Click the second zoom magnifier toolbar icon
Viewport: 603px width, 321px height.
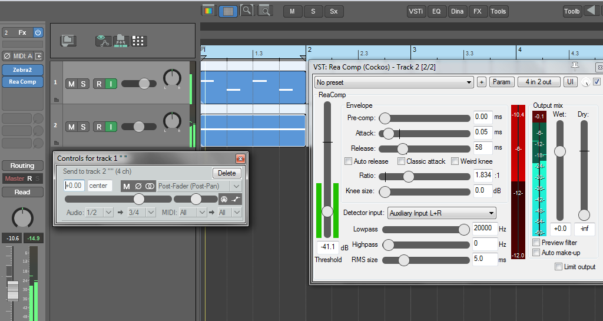(x=265, y=11)
